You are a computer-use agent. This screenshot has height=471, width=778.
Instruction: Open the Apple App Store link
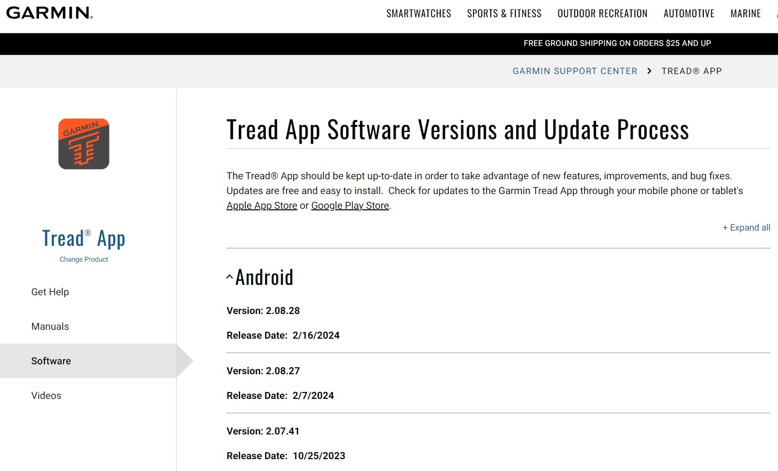[262, 205]
